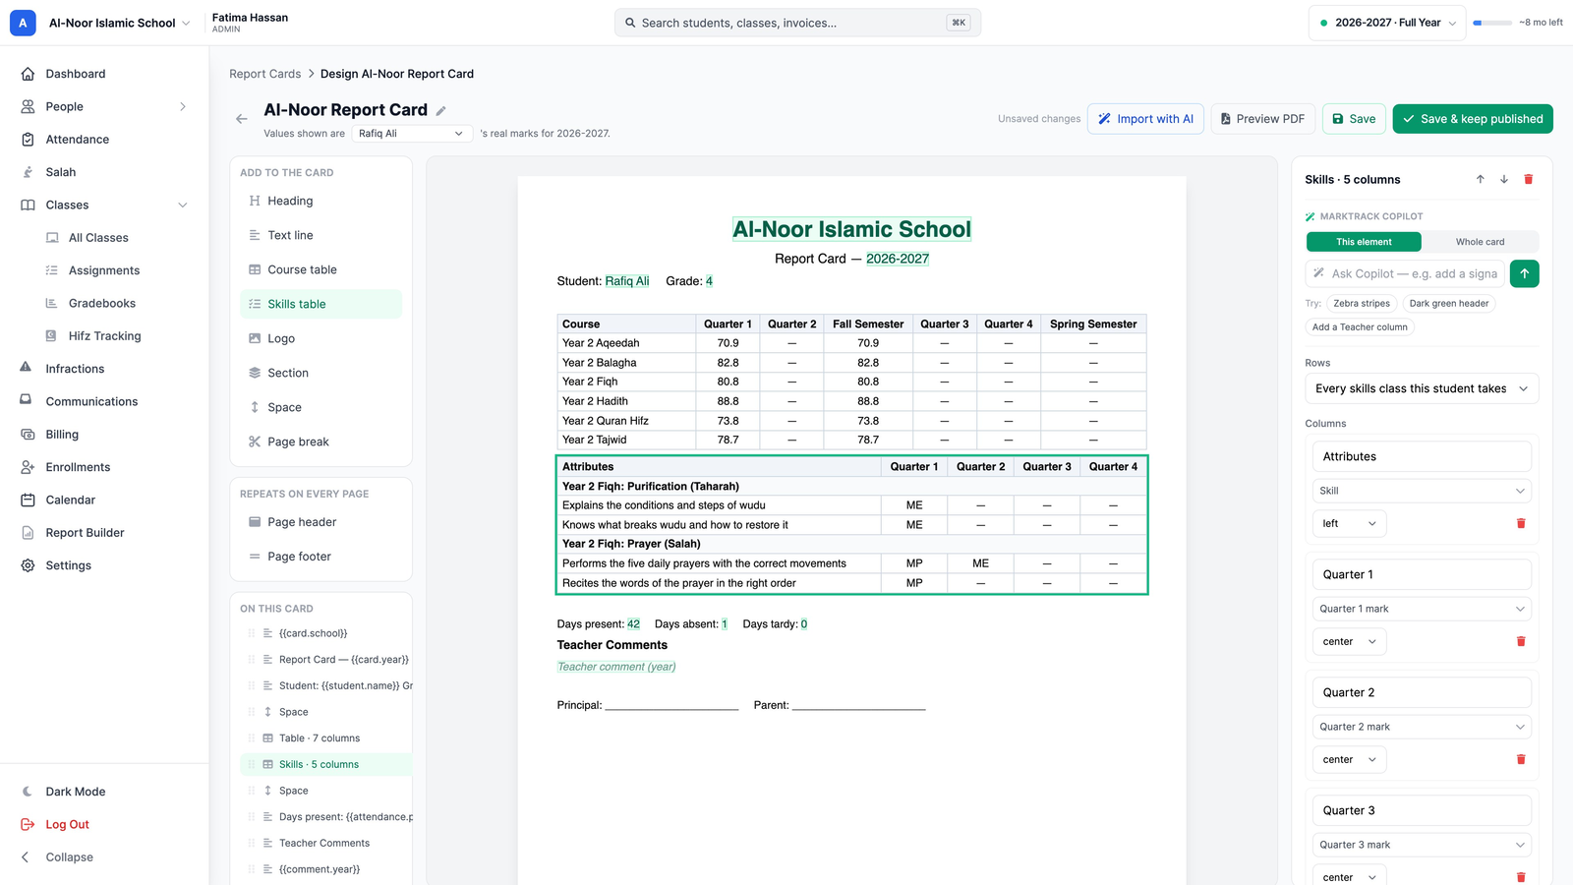Open the school switcher Al-Noor Islamic School
The image size is (1573, 885).
[x=119, y=23]
